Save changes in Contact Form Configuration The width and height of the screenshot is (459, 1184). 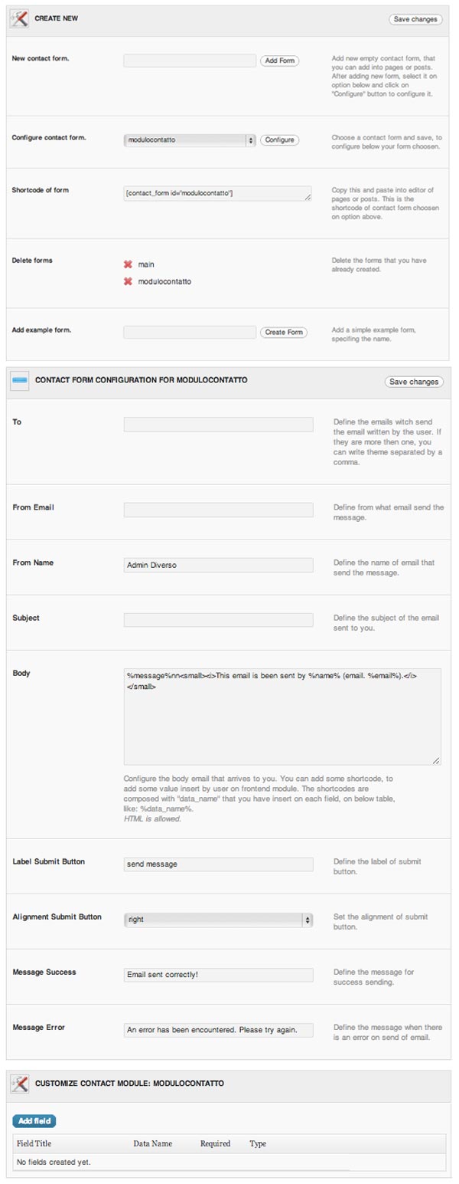pyautogui.click(x=415, y=382)
